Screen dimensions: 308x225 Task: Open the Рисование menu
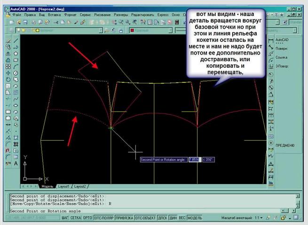(x=103, y=15)
